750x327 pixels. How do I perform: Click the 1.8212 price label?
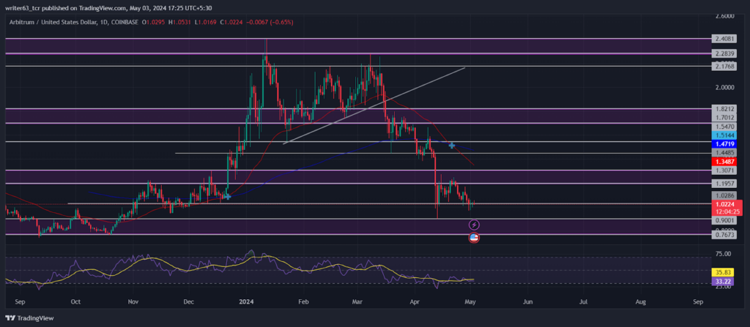click(723, 109)
